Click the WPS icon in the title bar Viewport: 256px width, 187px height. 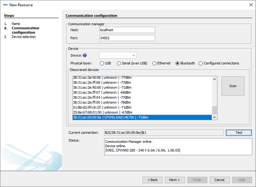point(5,5)
